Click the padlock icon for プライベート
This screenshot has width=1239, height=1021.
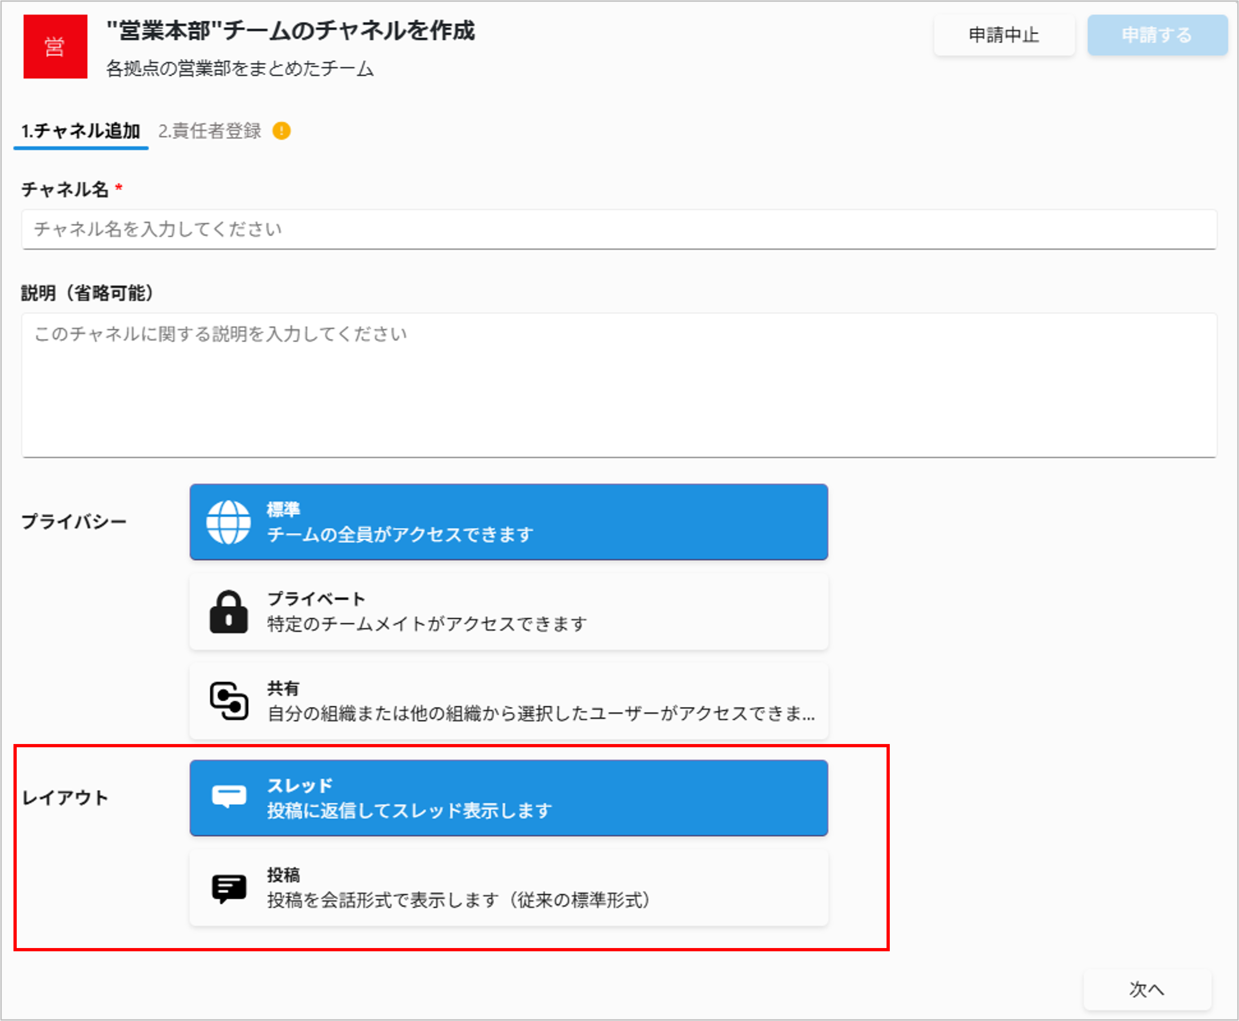coord(228,612)
